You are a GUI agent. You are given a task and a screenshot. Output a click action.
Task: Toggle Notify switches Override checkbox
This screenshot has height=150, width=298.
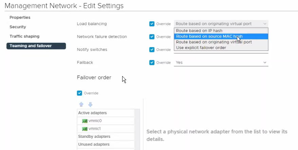[152, 50]
